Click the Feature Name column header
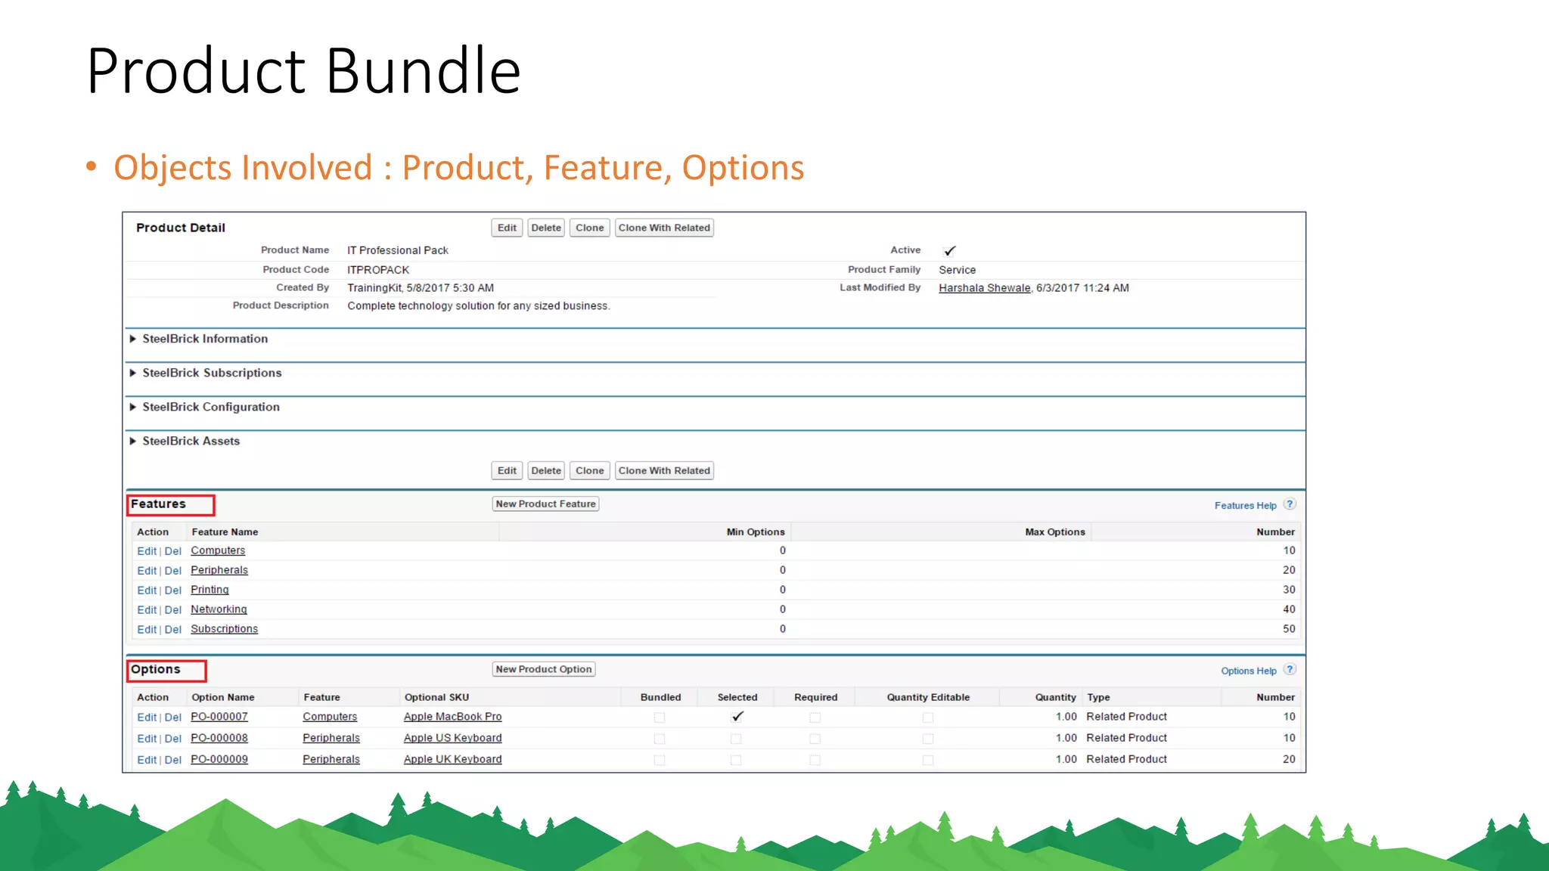 pyautogui.click(x=225, y=532)
